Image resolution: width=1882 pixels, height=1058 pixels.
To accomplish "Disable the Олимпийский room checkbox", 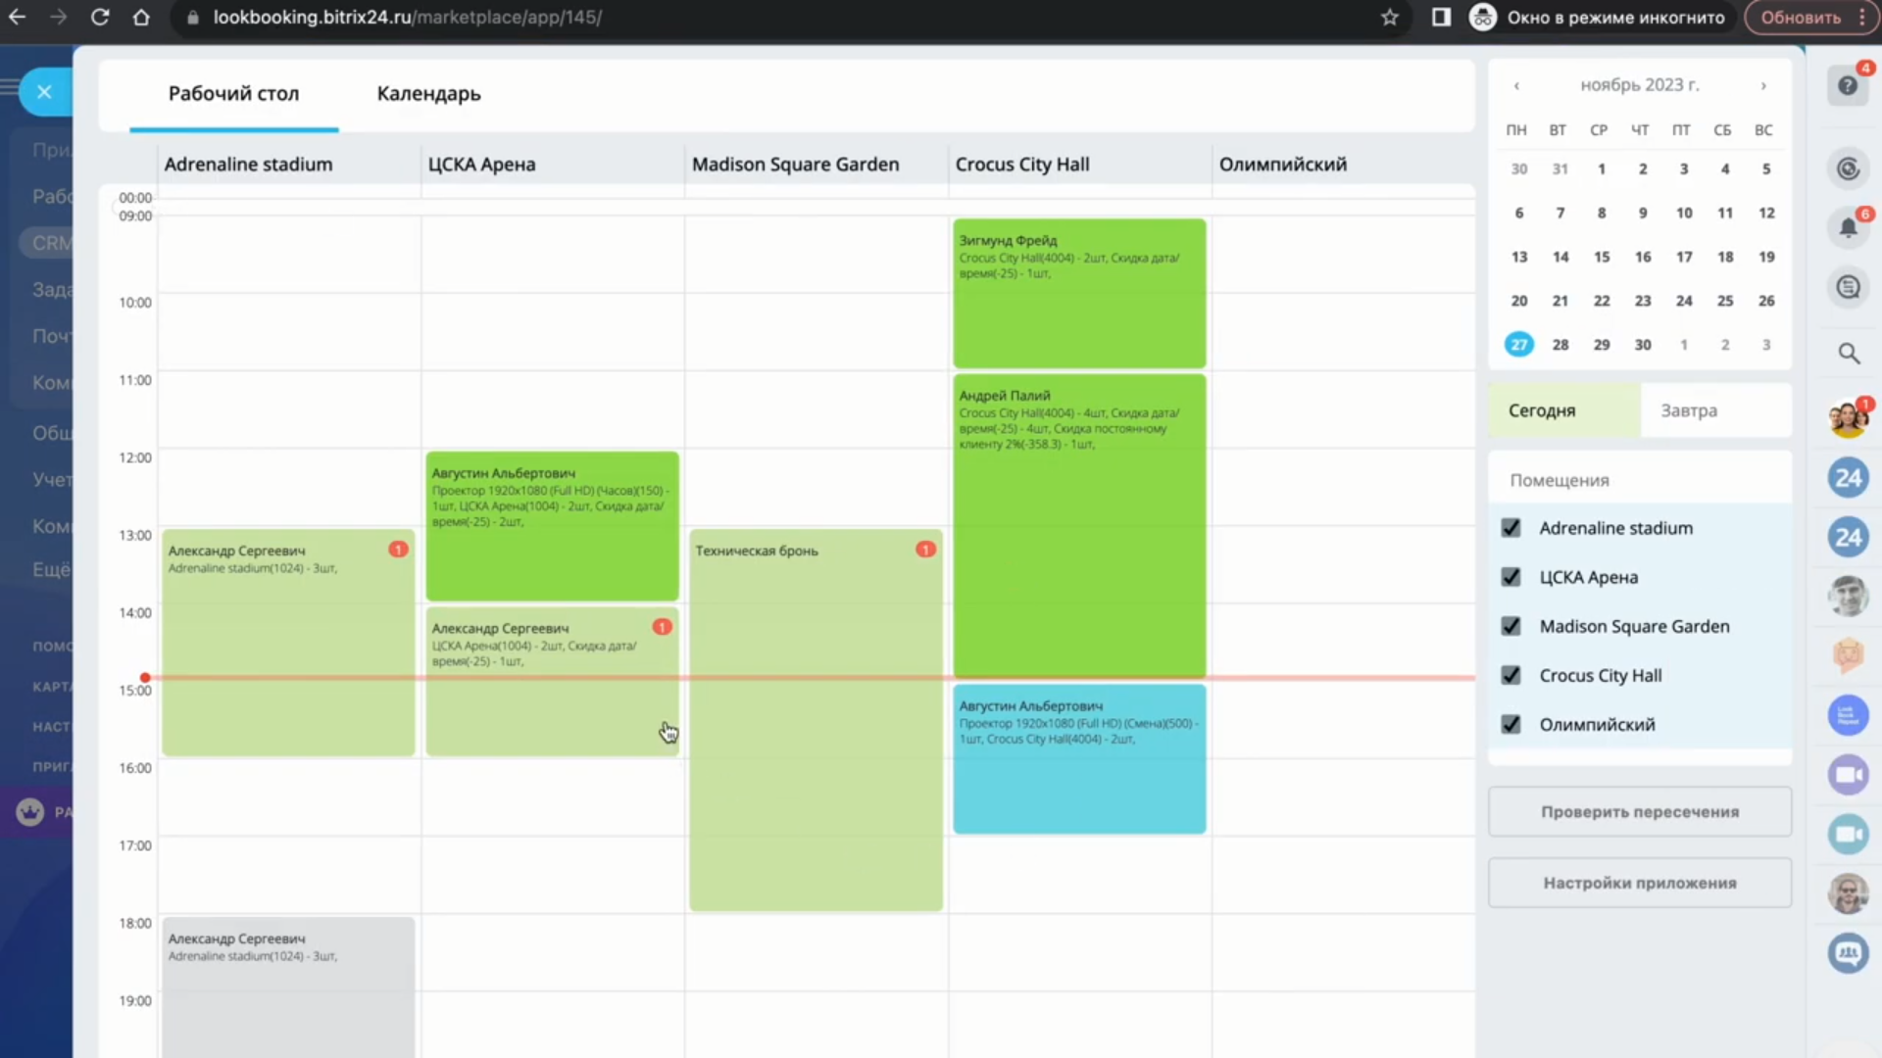I will pyautogui.click(x=1511, y=724).
